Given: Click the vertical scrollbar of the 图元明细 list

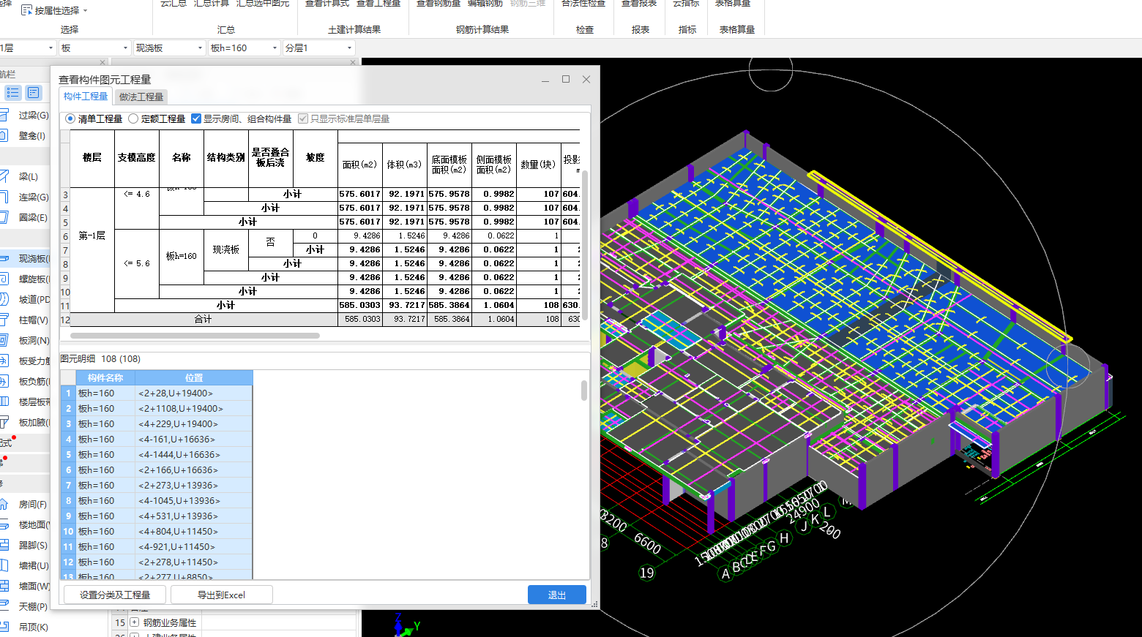Looking at the screenshot, I should (584, 390).
